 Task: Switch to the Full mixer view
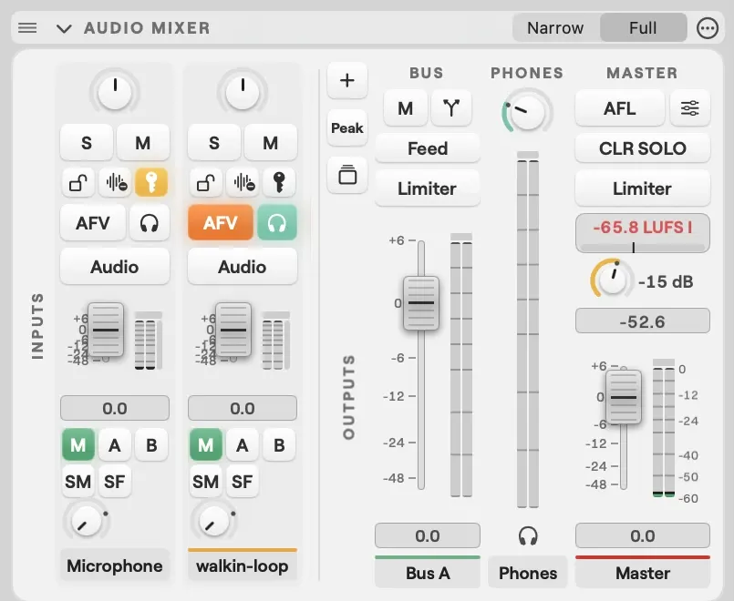tap(643, 28)
